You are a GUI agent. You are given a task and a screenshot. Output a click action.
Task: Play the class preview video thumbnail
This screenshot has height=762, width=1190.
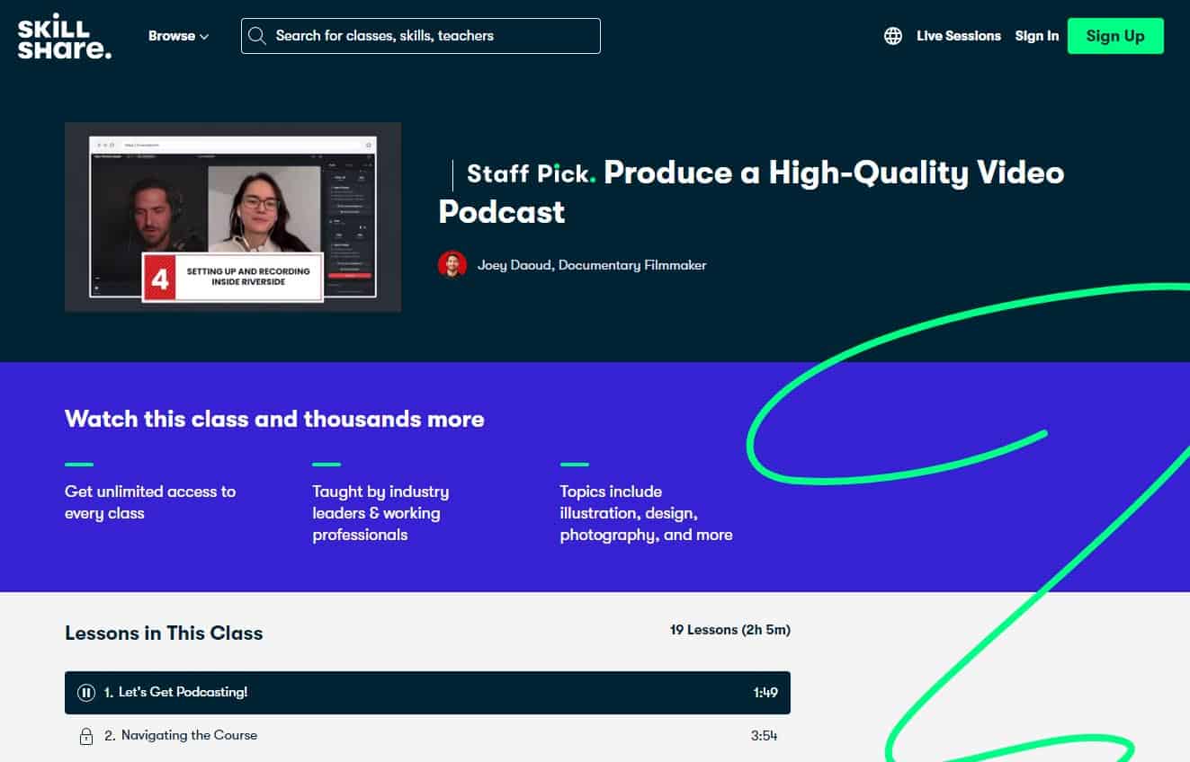pos(233,217)
